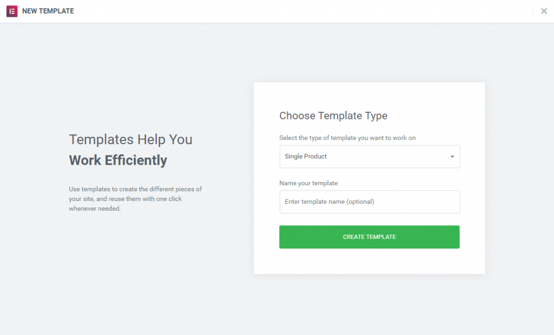Focus the template name input field

point(369,202)
